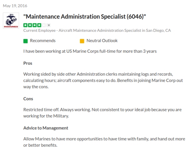Click the Pros section heading
This screenshot has height=153, width=188.
tap(28, 63)
